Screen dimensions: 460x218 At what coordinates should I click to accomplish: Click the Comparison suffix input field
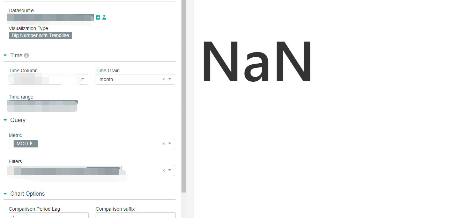[135, 215]
